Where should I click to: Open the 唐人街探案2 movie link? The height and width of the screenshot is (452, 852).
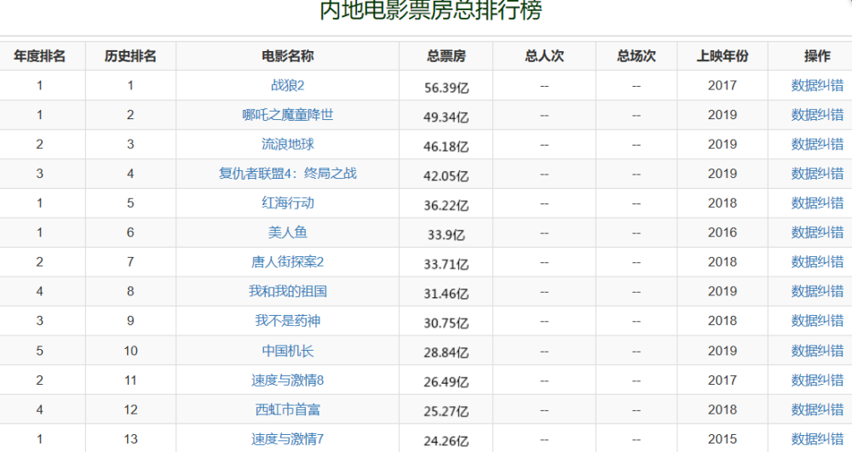(x=287, y=261)
